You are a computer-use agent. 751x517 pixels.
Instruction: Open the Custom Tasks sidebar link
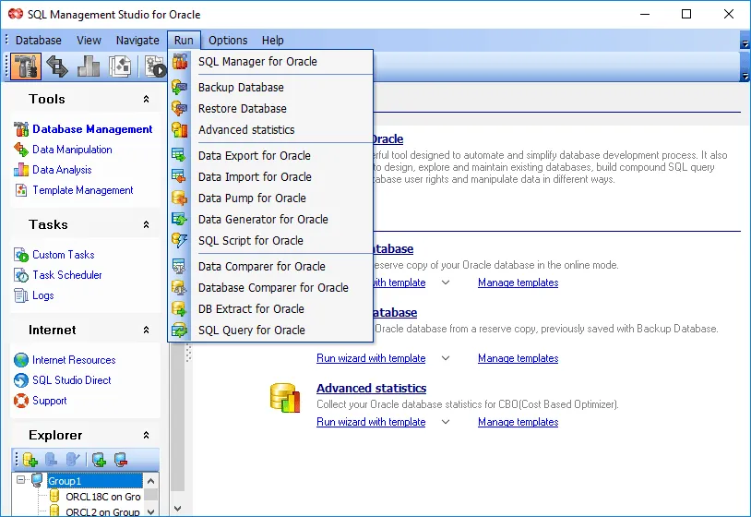click(64, 255)
